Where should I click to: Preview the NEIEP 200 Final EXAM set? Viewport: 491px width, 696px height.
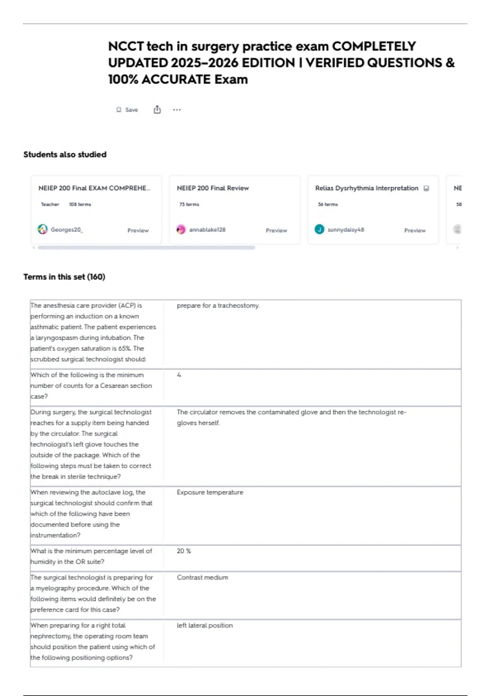point(138,230)
